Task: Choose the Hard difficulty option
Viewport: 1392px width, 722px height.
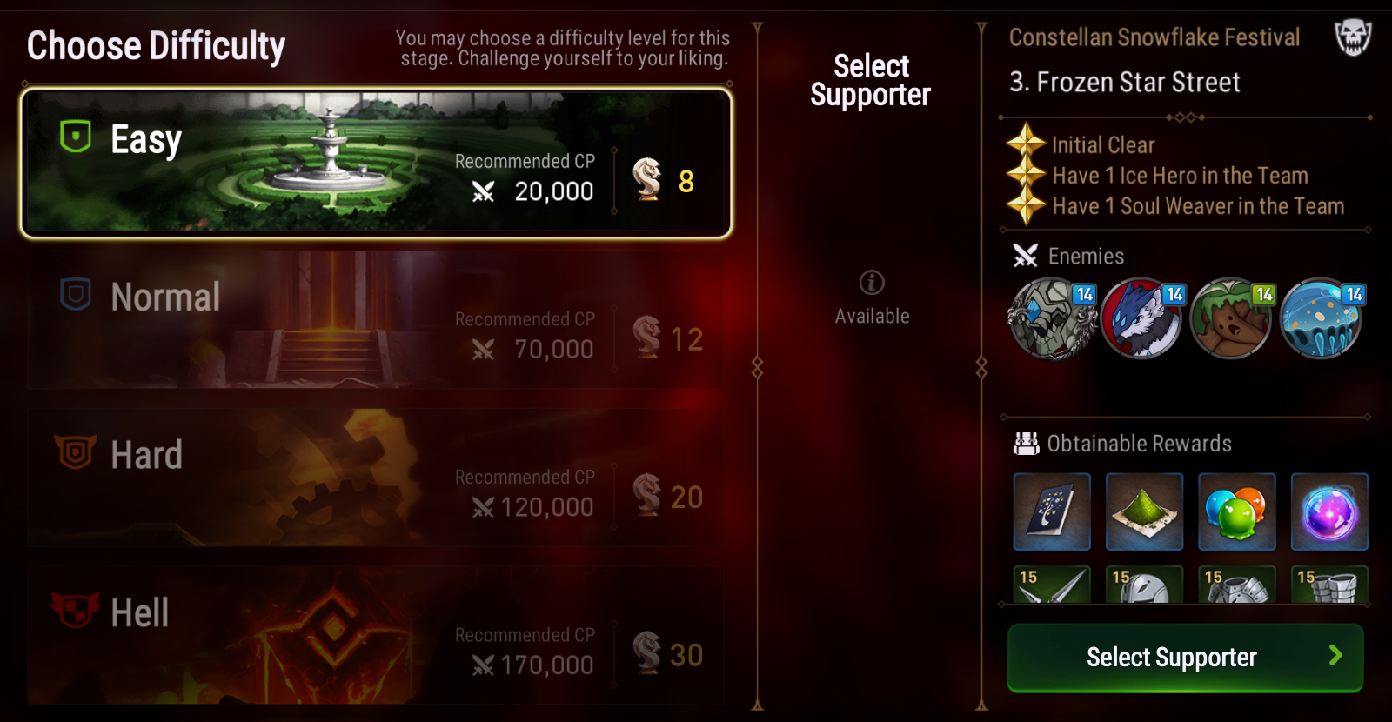Action: [x=376, y=478]
